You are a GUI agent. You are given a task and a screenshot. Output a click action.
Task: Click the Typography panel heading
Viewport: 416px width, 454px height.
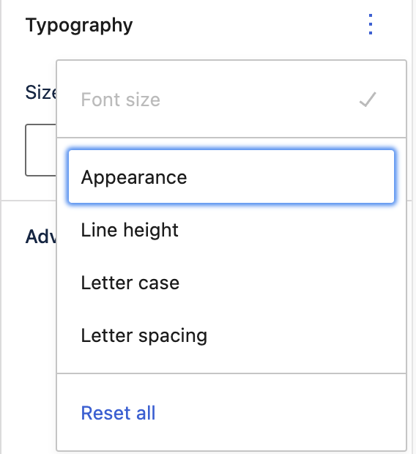point(79,25)
